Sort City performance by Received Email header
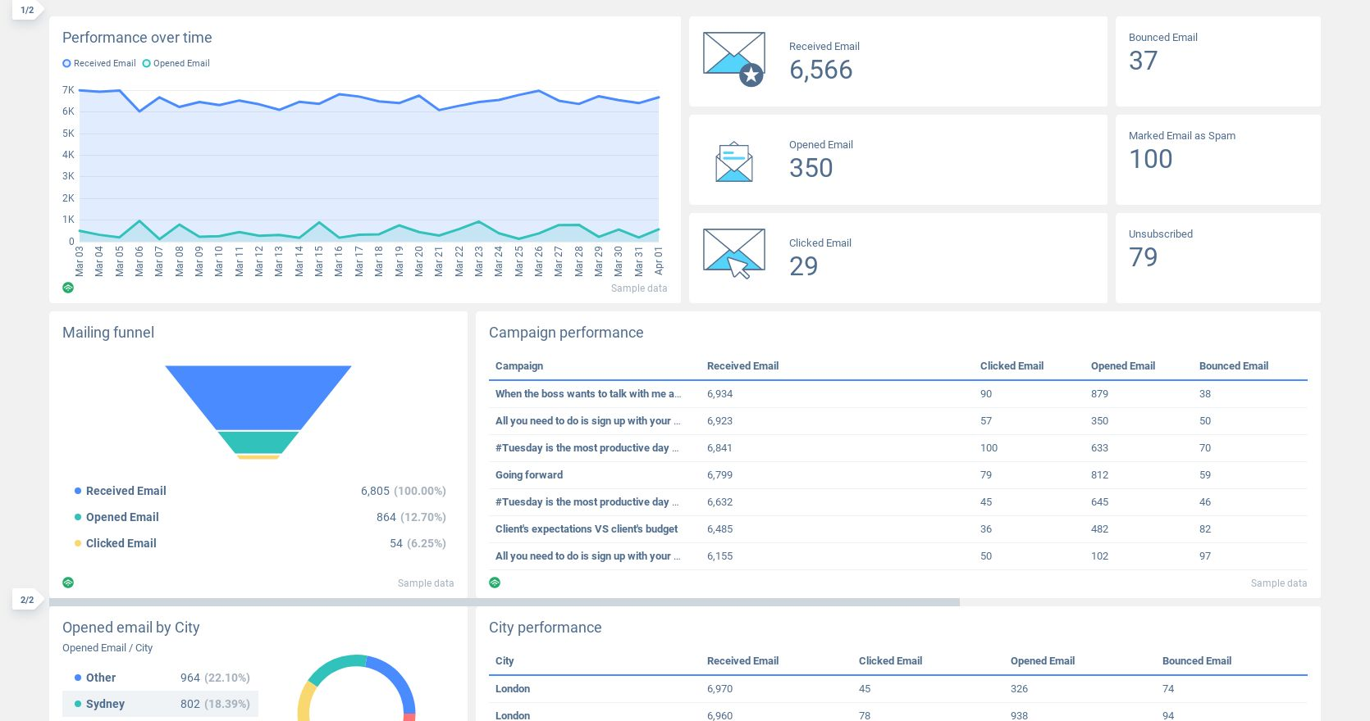 742,661
